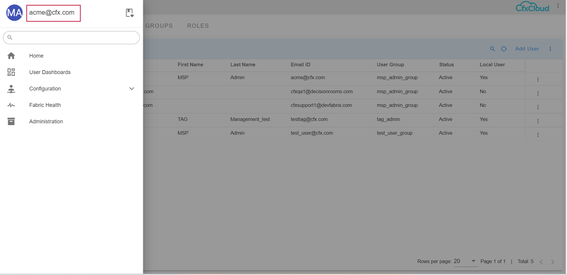Open row actions for testtag@cfx.com user
The width and height of the screenshot is (567, 275).
[x=538, y=121]
